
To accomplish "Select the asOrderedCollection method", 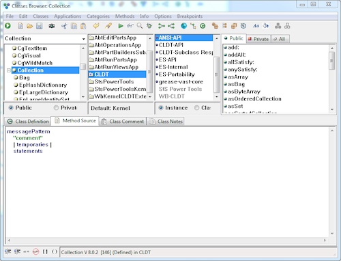I will coord(254,99).
